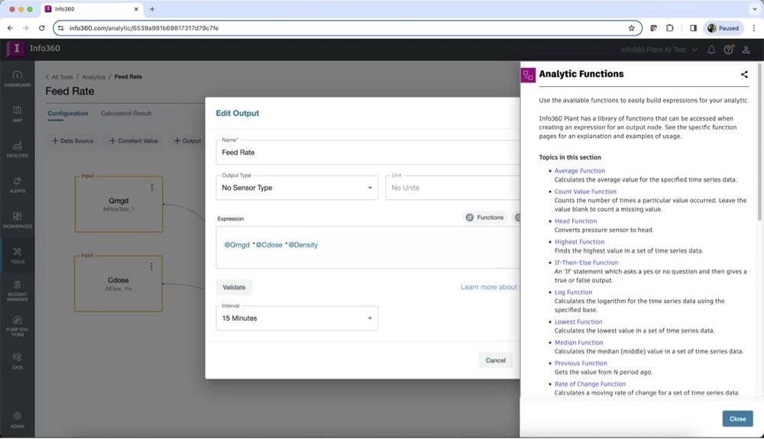Open the Dashboard sidebar icon
Screen dimensions: 764x439
(x=17, y=79)
